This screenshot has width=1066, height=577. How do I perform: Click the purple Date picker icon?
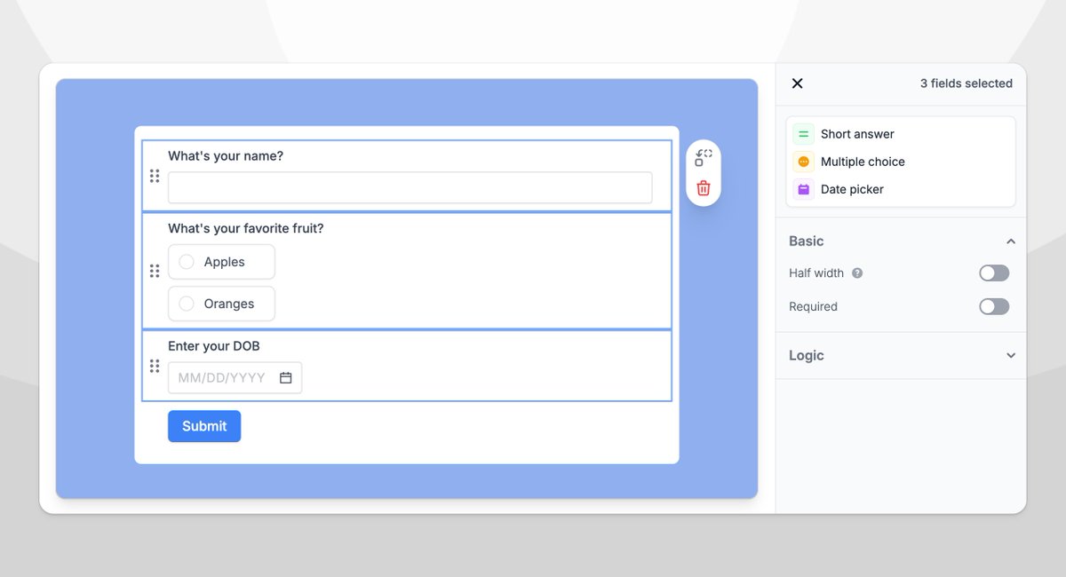[x=803, y=189]
